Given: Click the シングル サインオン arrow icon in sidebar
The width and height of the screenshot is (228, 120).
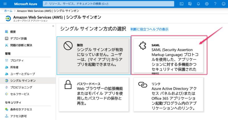Looking at the screenshot, I should coord(7,80).
